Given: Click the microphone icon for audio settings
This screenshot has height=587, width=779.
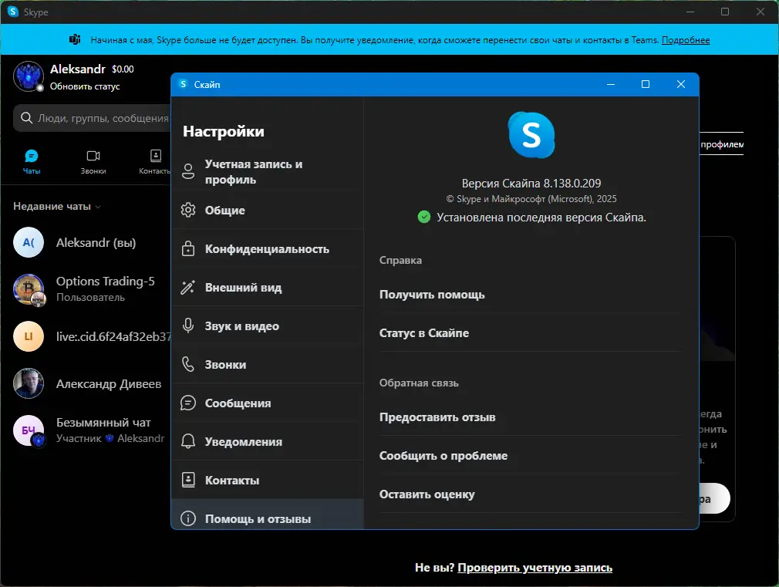Looking at the screenshot, I should [188, 326].
